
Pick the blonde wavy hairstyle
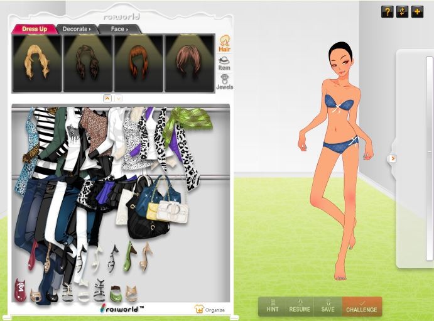coord(37,63)
